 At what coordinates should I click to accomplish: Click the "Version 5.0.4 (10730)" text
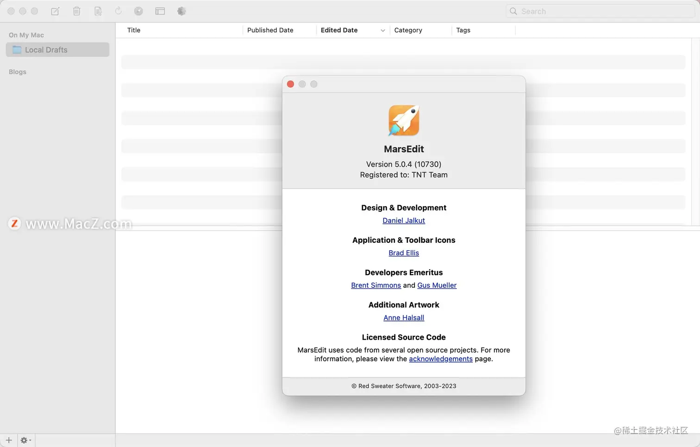click(404, 164)
